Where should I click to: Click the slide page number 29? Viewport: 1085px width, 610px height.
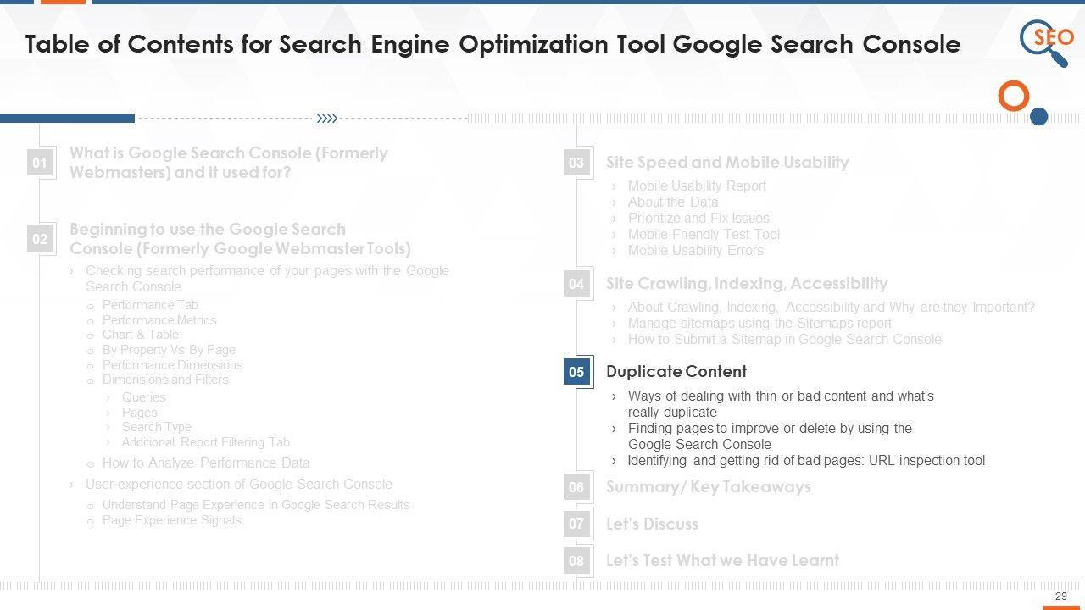(x=1060, y=596)
